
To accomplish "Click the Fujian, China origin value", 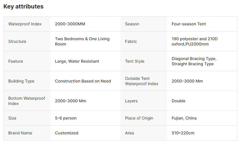I will [x=184, y=118].
